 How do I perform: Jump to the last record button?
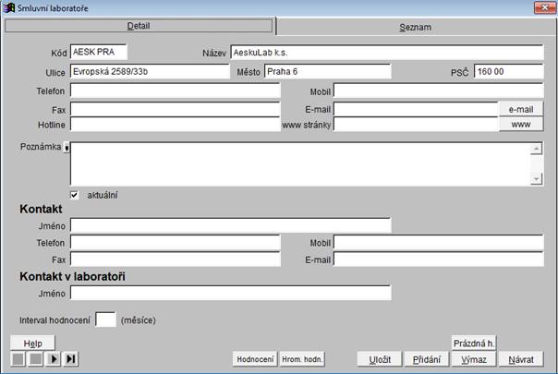pyautogui.click(x=71, y=359)
